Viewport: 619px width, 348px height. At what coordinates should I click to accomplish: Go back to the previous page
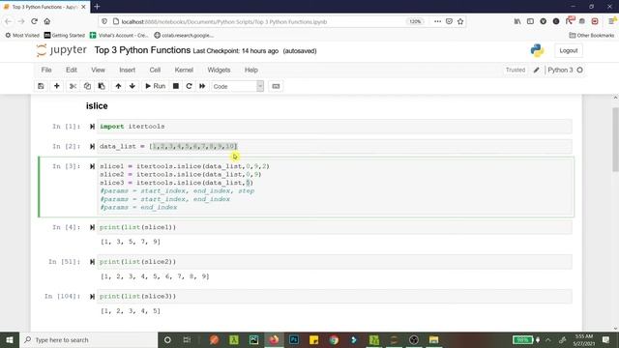click(x=9, y=21)
